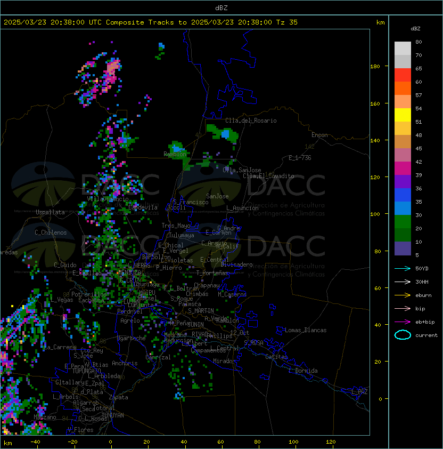Click the 'Clla.El_Cavadito' label
The height and width of the screenshot is (449, 443).
(268, 176)
